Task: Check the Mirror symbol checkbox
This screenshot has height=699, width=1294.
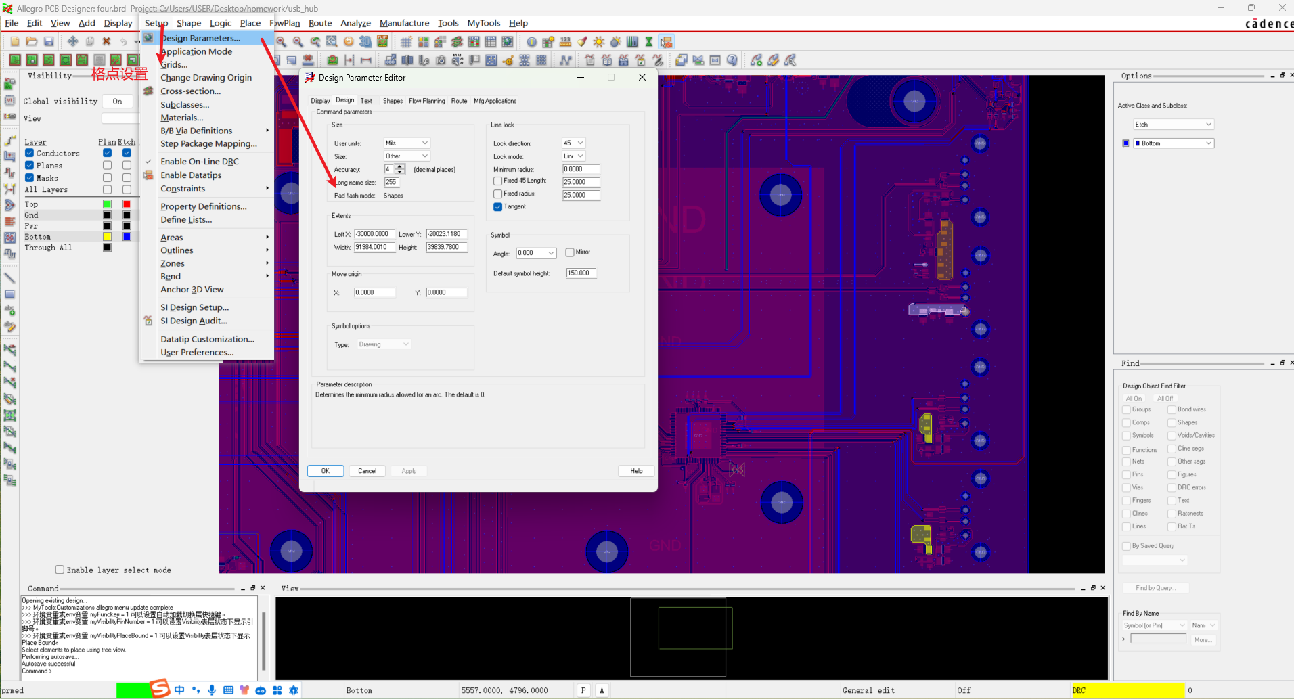Action: (570, 252)
